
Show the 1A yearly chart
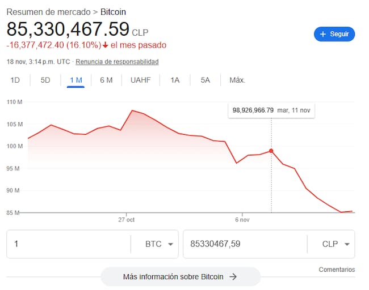[175, 80]
